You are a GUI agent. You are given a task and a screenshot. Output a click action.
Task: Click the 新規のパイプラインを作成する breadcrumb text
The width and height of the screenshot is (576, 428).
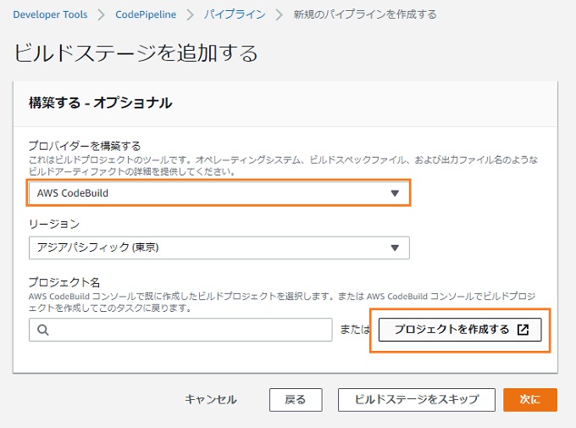click(365, 14)
